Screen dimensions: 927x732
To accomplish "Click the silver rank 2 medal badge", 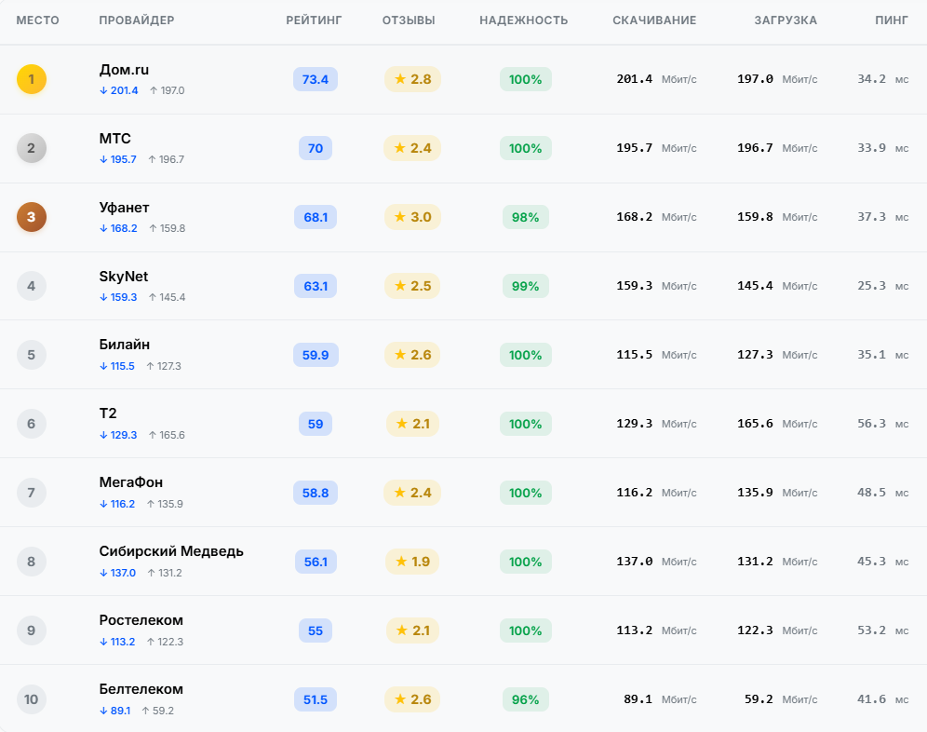I will [x=32, y=148].
